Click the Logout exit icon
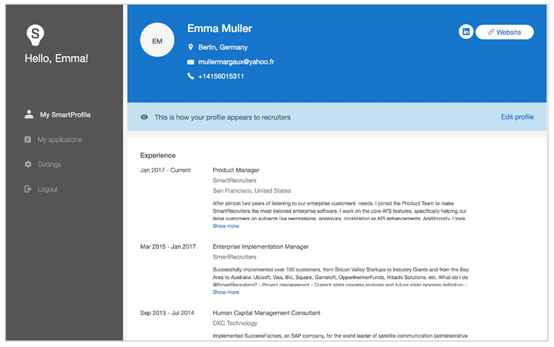This screenshot has height=347, width=554. (27, 189)
